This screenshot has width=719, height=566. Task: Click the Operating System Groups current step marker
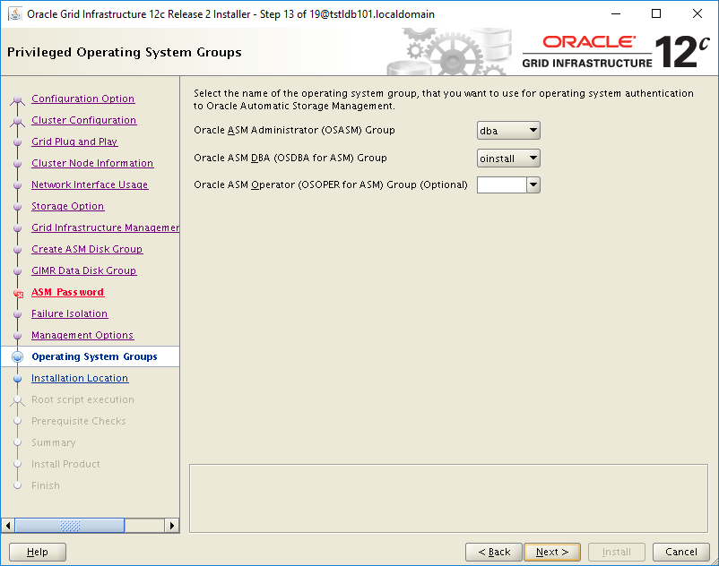tap(17, 356)
